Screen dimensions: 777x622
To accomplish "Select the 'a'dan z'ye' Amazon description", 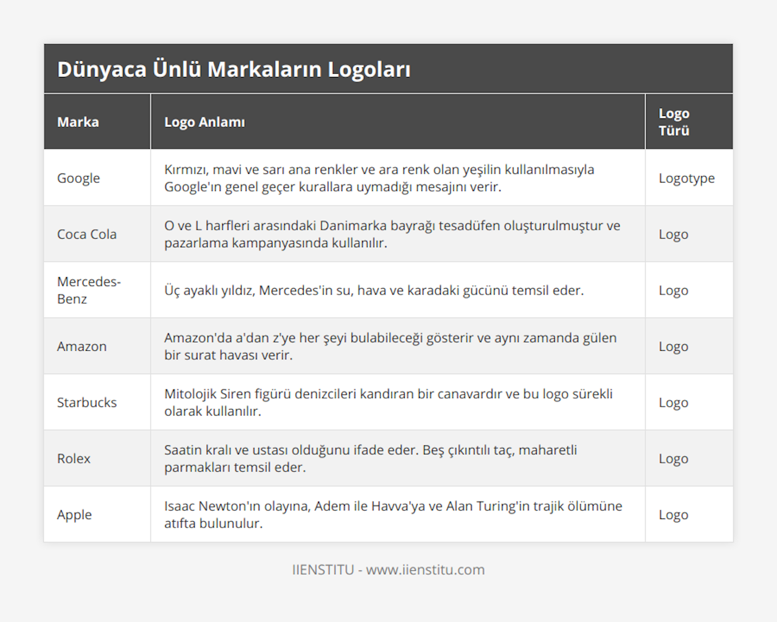I will pyautogui.click(x=390, y=346).
